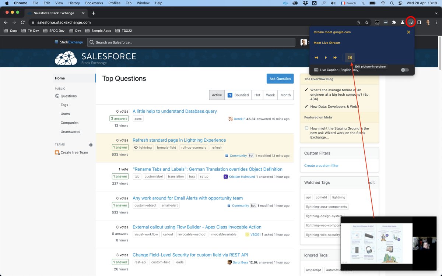Click the Derek F user link
Image resolution: width=442 pixels, height=276 pixels.
[239, 119]
